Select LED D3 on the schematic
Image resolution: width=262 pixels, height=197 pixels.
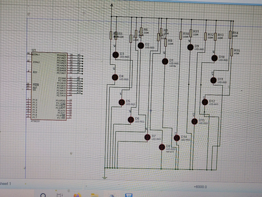click(x=116, y=55)
